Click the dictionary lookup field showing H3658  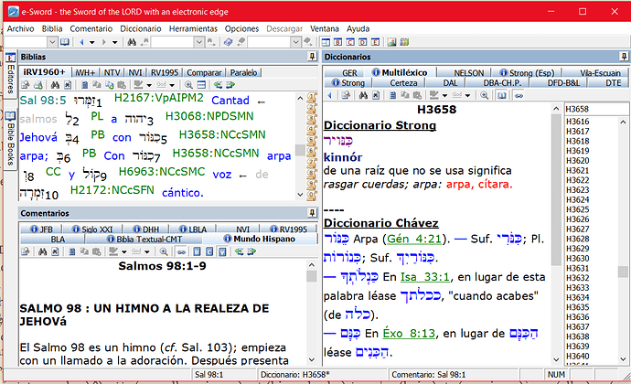tap(596, 109)
